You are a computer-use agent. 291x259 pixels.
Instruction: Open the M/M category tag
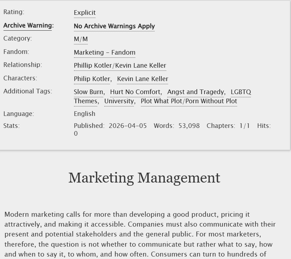point(81,39)
